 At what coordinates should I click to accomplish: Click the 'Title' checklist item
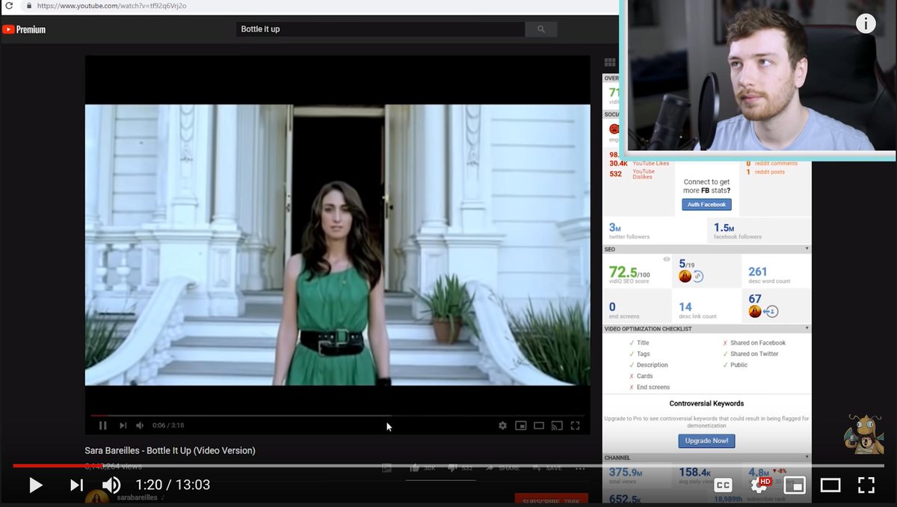point(643,342)
